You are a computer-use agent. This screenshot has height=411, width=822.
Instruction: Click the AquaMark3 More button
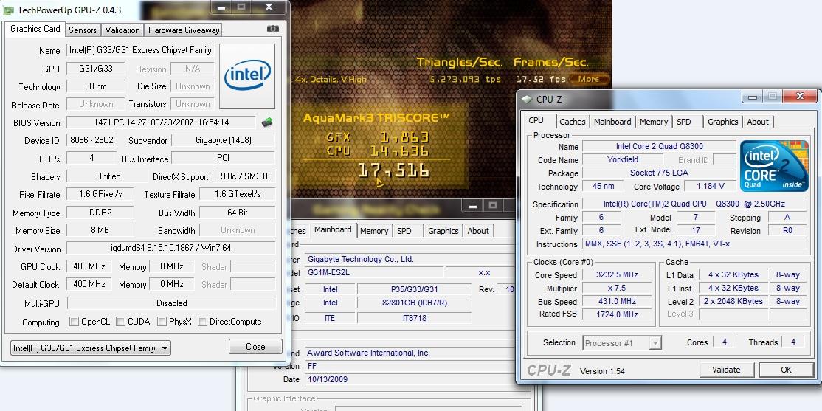point(590,79)
